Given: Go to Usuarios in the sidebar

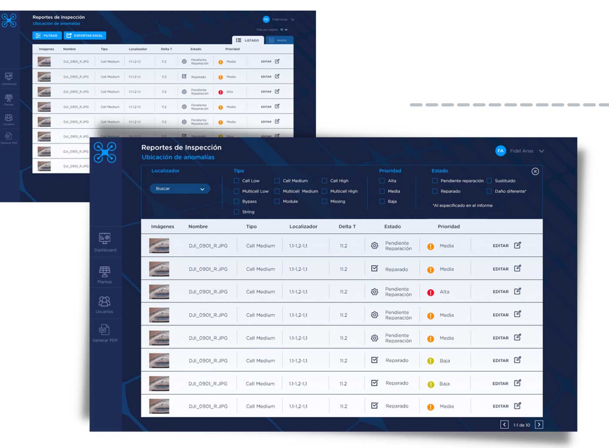Looking at the screenshot, I should (x=104, y=301).
